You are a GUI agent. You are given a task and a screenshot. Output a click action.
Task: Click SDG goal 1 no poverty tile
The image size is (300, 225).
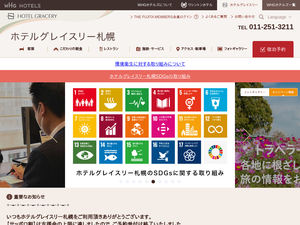click(85, 100)
